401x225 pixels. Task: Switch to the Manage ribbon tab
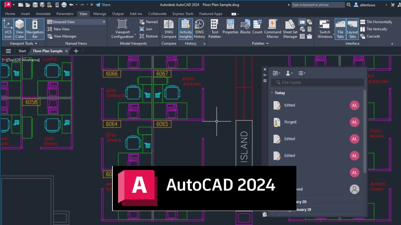click(x=100, y=14)
